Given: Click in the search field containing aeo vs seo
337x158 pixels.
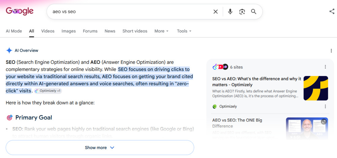Looking at the screenshot, I should [x=131, y=11].
